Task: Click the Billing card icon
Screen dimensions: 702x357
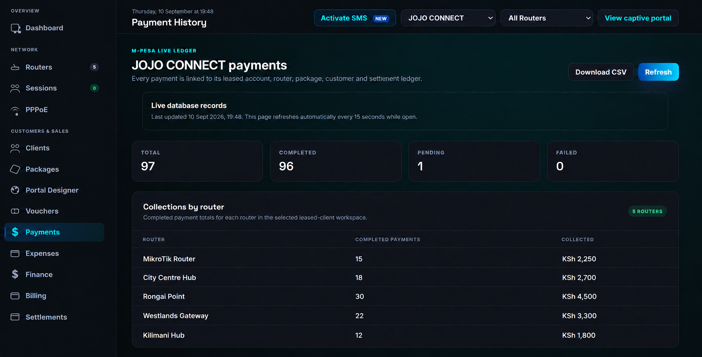Action: tap(15, 296)
